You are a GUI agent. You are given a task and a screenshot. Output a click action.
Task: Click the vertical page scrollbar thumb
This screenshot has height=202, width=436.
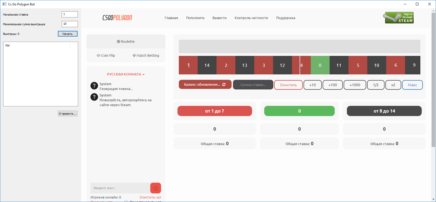[433, 80]
